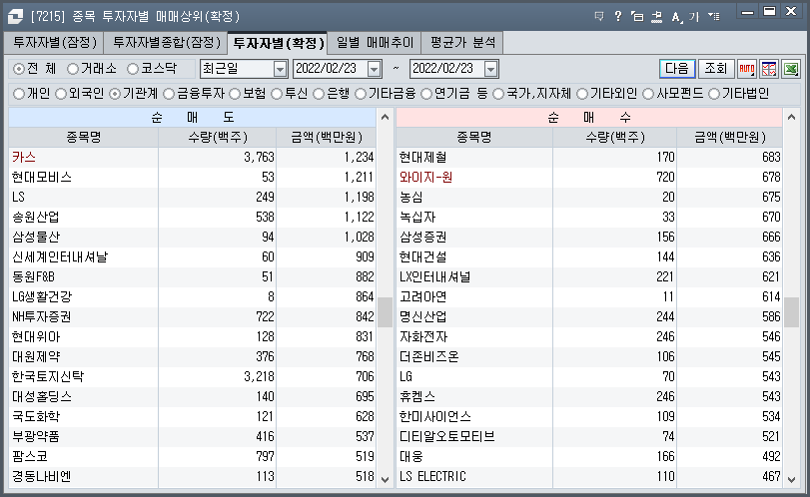Screen dimensions: 810x497
Task: Select the 와이지-원 row
Action: pyautogui.click(x=589, y=178)
